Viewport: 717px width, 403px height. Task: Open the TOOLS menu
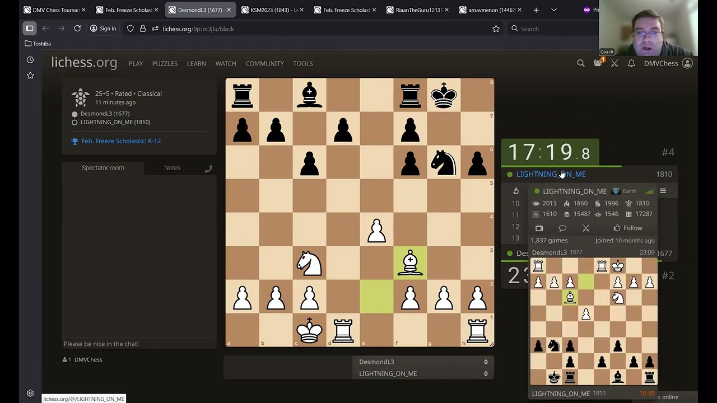(303, 63)
